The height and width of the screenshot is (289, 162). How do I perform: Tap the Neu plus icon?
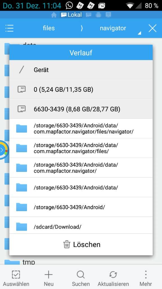pyautogui.click(x=49, y=275)
